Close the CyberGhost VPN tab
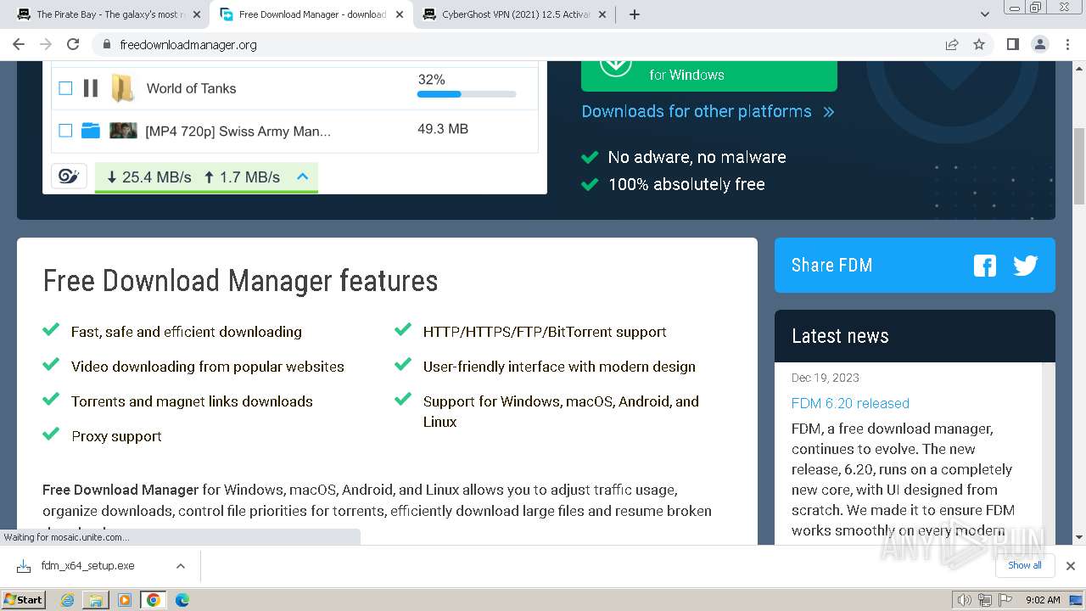The width and height of the screenshot is (1086, 611). pyautogui.click(x=602, y=14)
